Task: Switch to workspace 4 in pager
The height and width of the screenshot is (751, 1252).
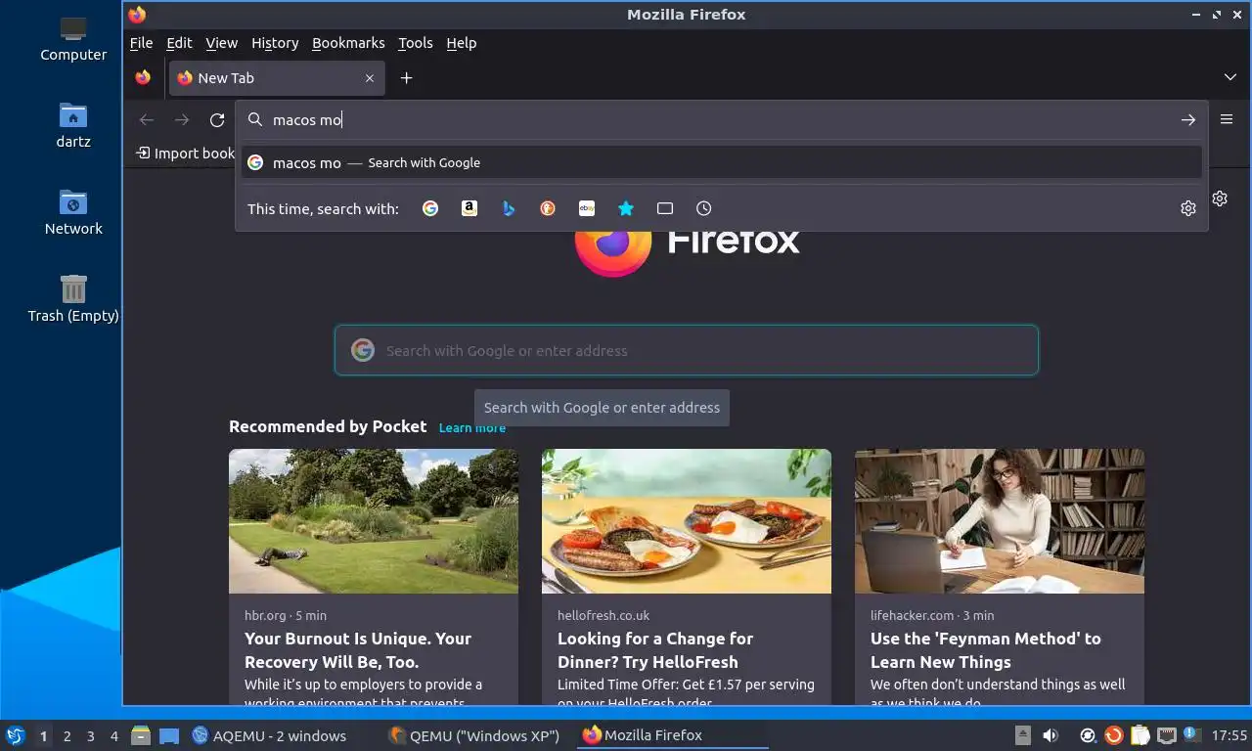Action: (x=113, y=736)
